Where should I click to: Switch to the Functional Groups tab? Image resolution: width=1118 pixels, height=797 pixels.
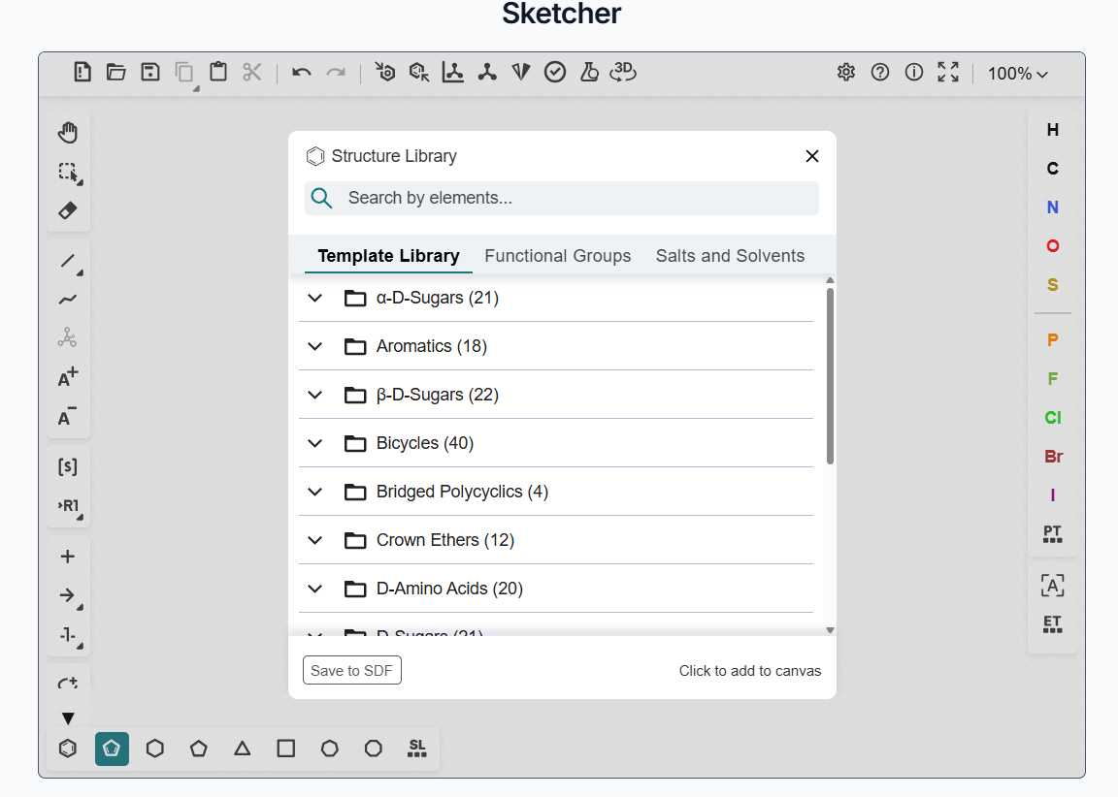[557, 255]
